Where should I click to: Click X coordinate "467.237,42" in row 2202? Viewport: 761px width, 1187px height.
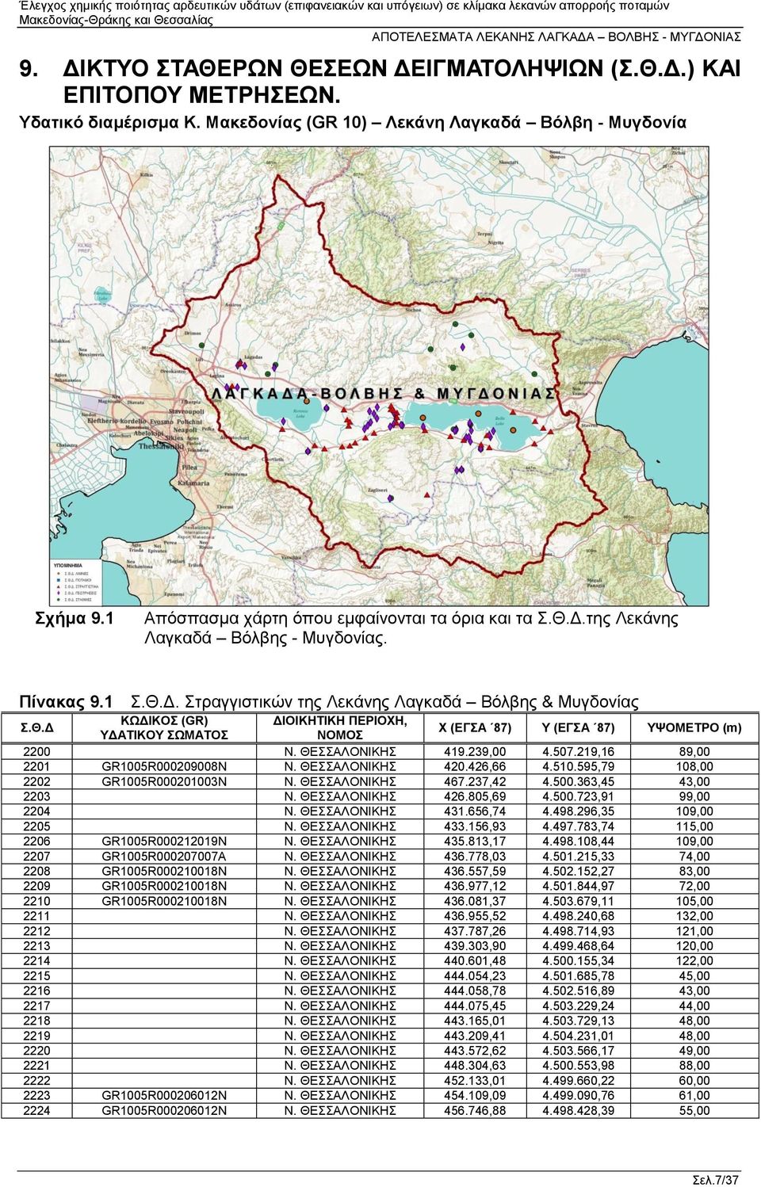coord(475,782)
